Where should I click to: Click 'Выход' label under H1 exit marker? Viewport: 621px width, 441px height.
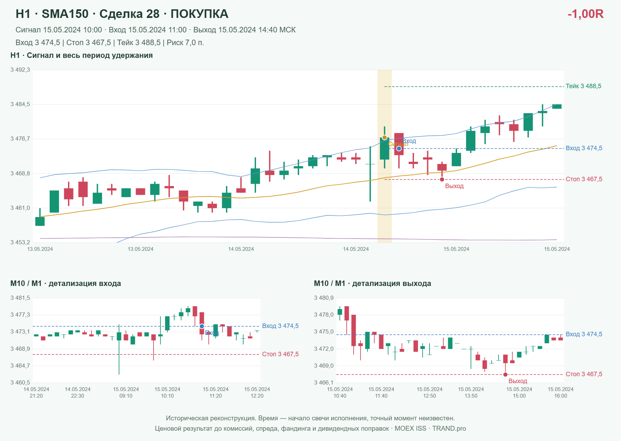[x=454, y=186]
